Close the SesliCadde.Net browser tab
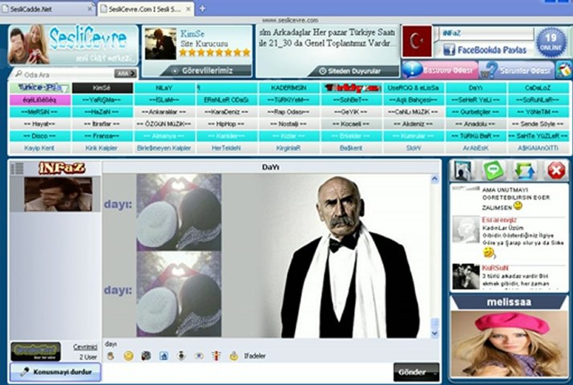 point(89,9)
